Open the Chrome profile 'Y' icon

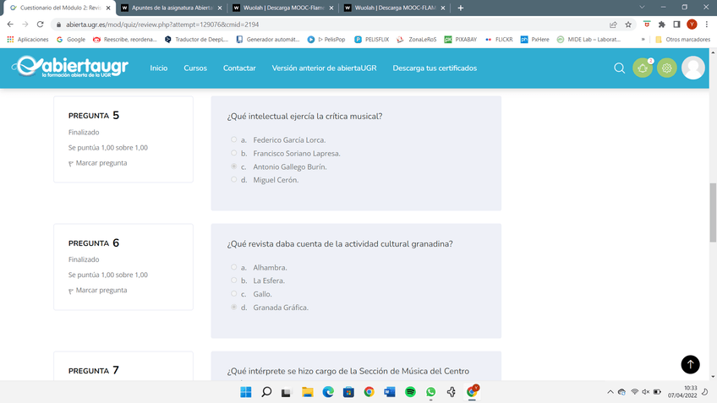tap(692, 25)
